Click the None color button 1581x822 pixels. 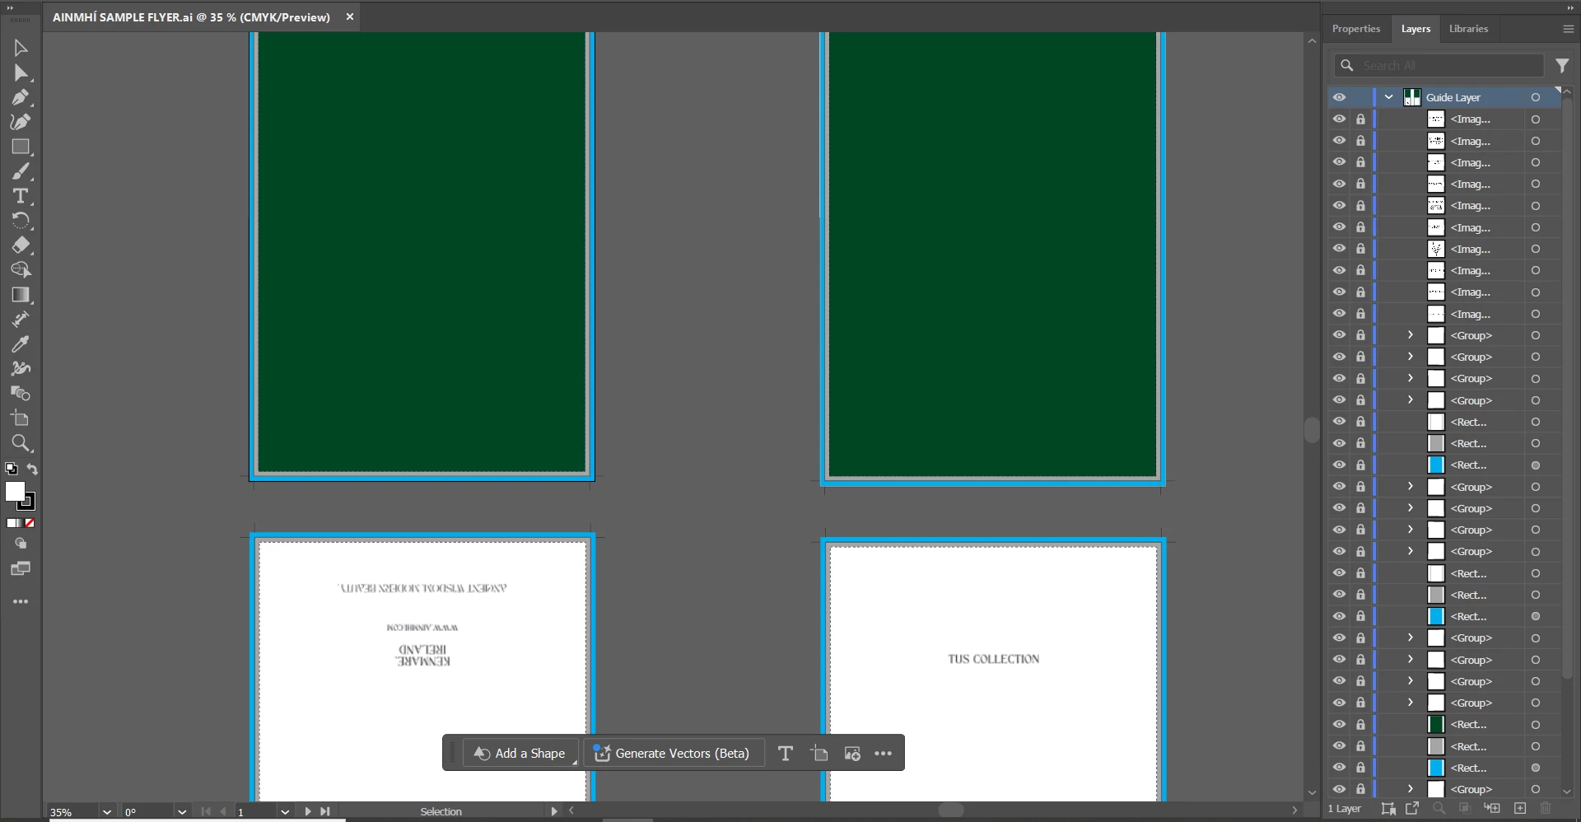30,523
